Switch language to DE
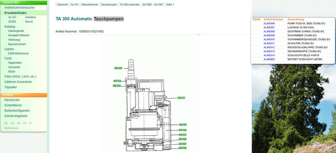Image resolution: width=336 pixels, height=153 pixels. (x=6, y=123)
